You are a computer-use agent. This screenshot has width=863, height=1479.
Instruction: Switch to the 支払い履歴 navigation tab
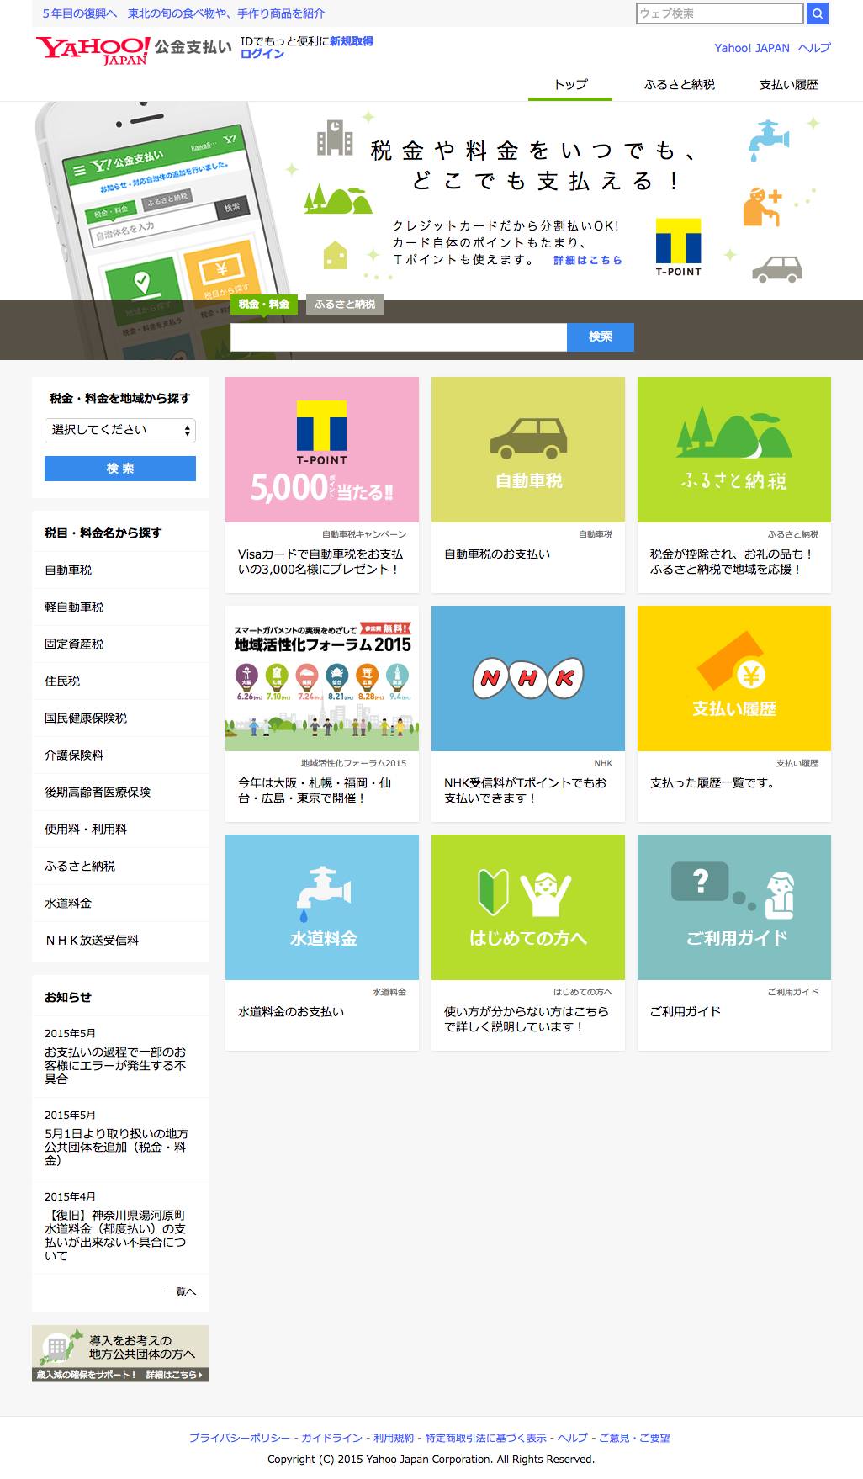click(x=789, y=85)
